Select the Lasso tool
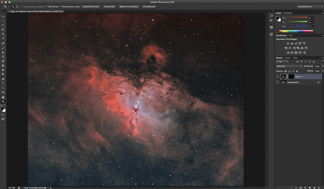The height and width of the screenshot is (189, 324). pos(3,25)
